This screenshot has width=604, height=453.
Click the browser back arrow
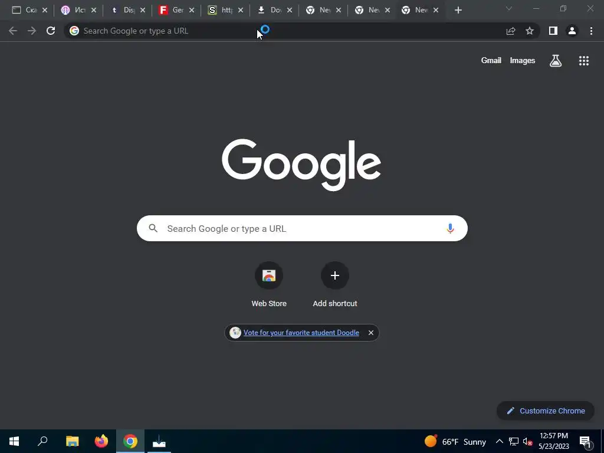coord(13,31)
